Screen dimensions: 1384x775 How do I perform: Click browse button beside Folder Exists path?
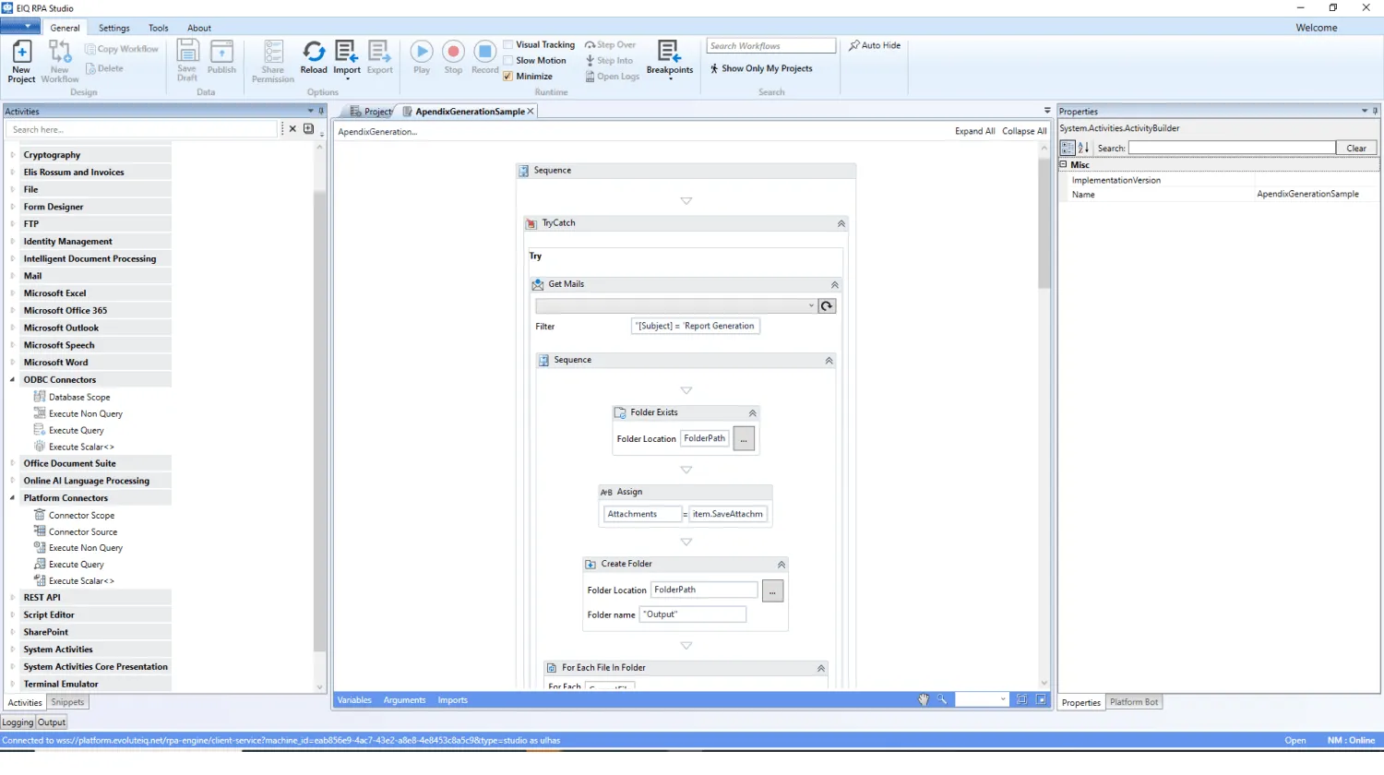(x=744, y=439)
